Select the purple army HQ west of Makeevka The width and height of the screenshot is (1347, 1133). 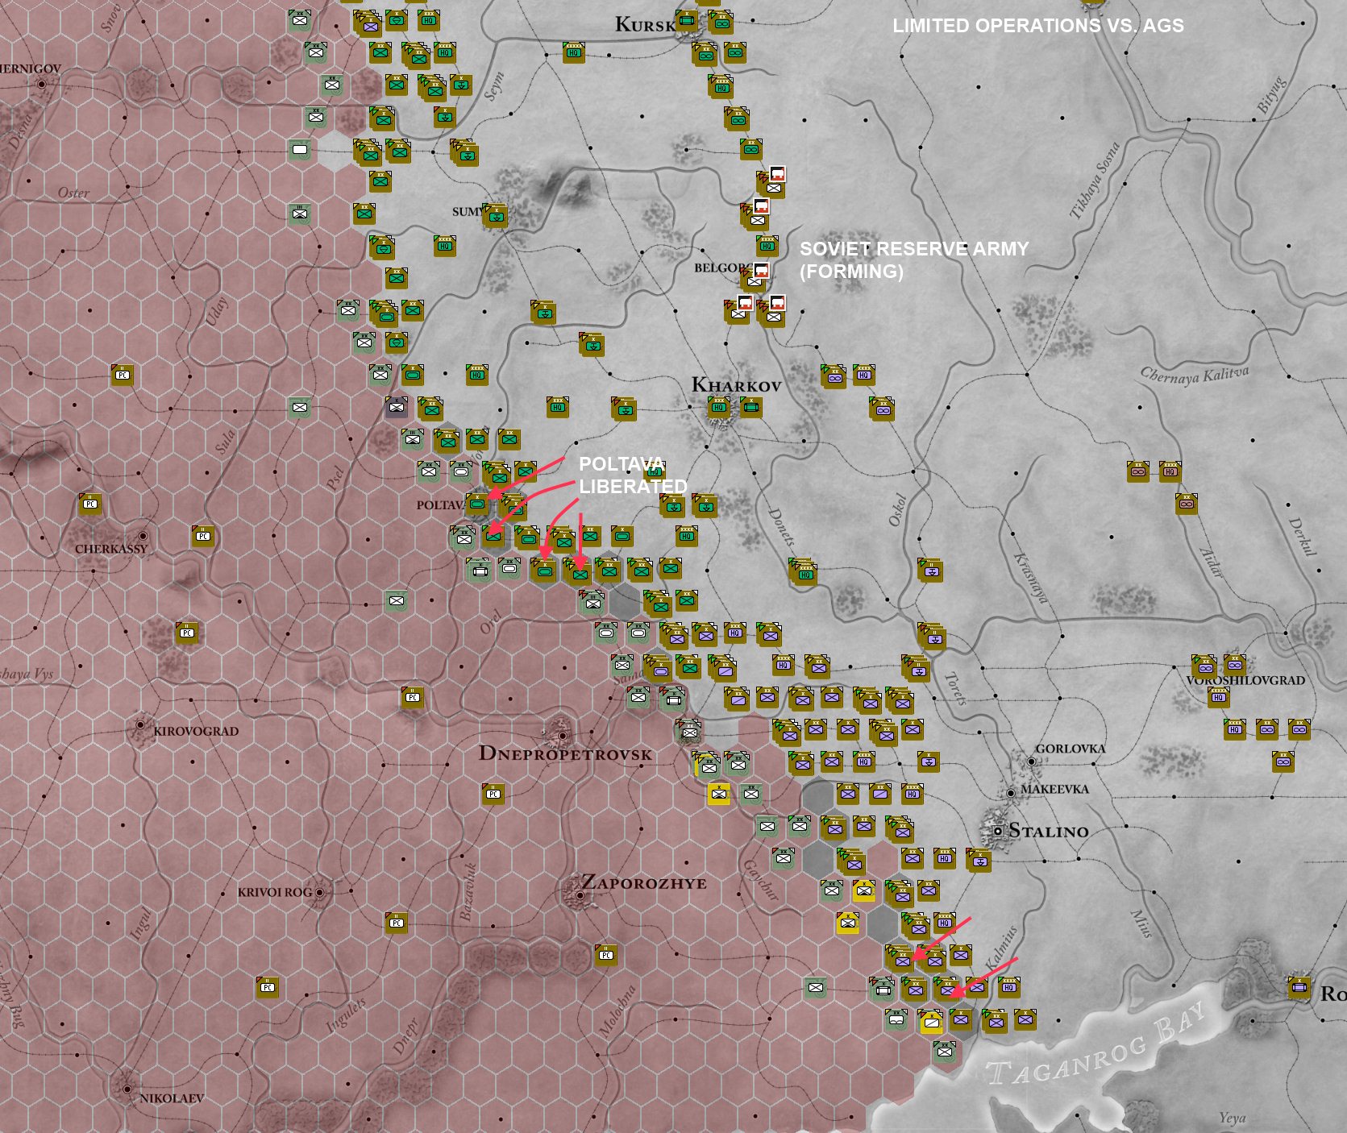[912, 794]
